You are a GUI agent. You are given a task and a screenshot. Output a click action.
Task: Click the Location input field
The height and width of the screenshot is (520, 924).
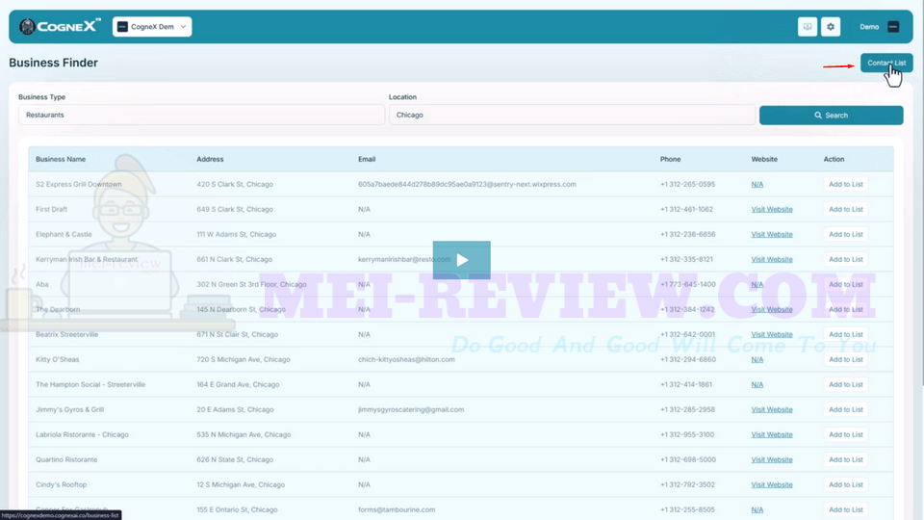572,115
